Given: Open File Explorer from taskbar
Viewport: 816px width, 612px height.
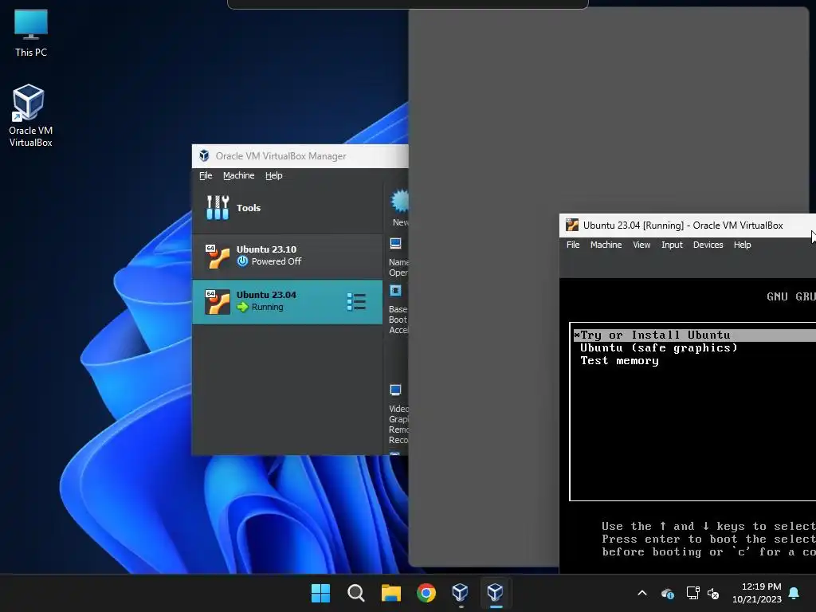Looking at the screenshot, I should pyautogui.click(x=390, y=593).
